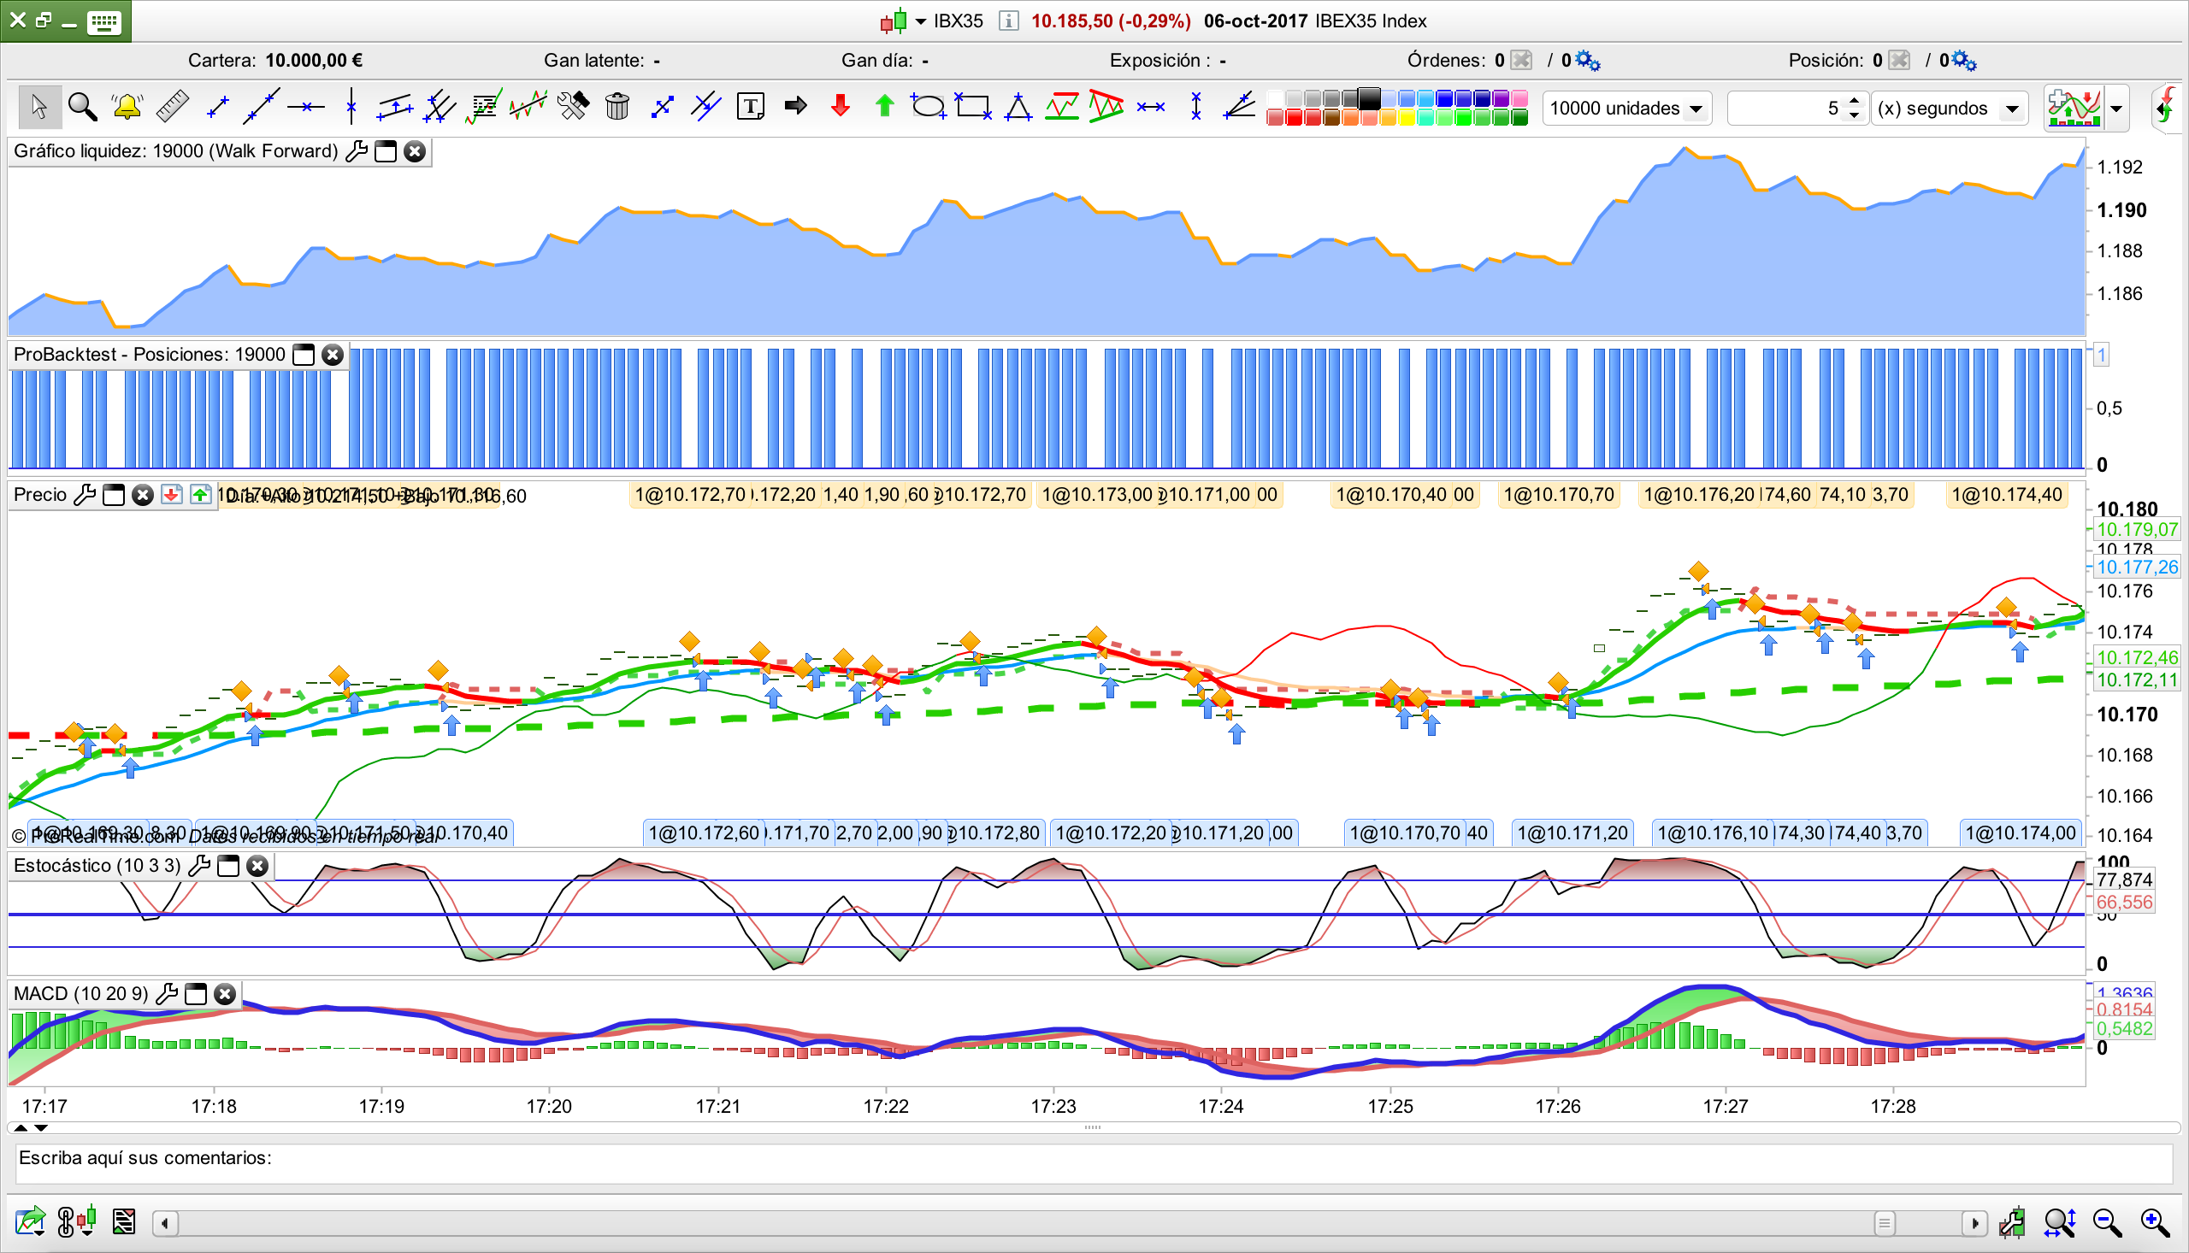The height and width of the screenshot is (1253, 2189).
Task: Click the trash can delete icon
Action: 617,107
